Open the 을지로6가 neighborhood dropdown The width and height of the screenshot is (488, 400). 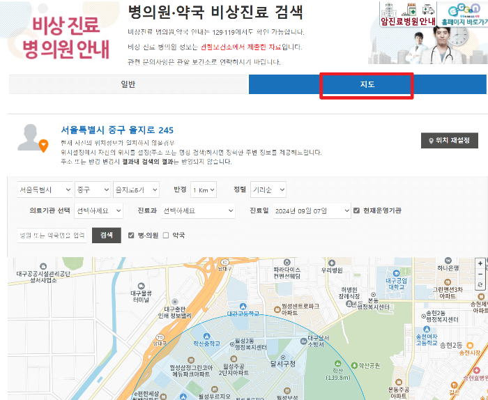click(137, 190)
